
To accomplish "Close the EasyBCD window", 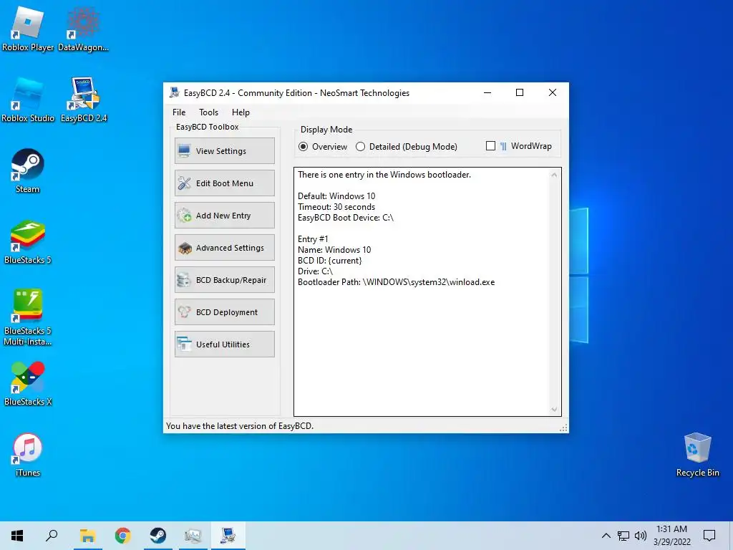I will click(x=553, y=92).
